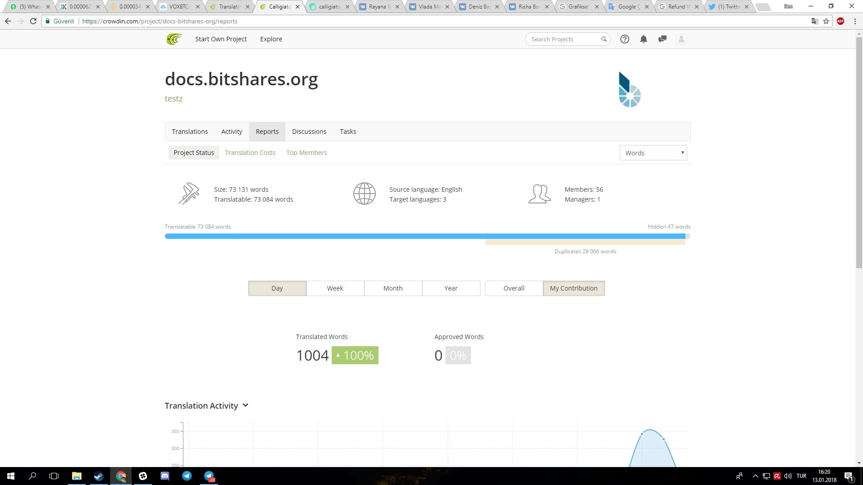Screen dimensions: 863x485
Task: Open the Reports tab
Action: (x=267, y=132)
